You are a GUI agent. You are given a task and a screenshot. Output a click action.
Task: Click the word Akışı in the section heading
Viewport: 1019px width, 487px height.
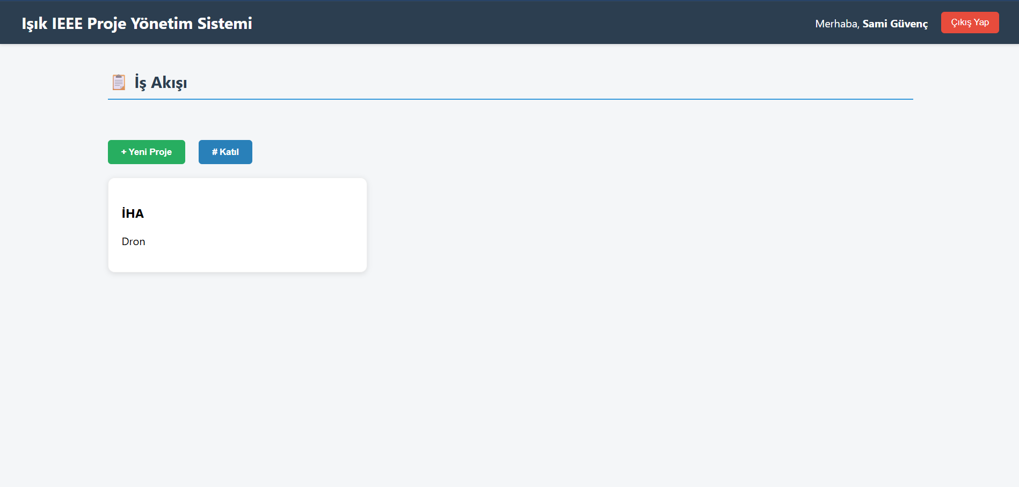(x=169, y=83)
